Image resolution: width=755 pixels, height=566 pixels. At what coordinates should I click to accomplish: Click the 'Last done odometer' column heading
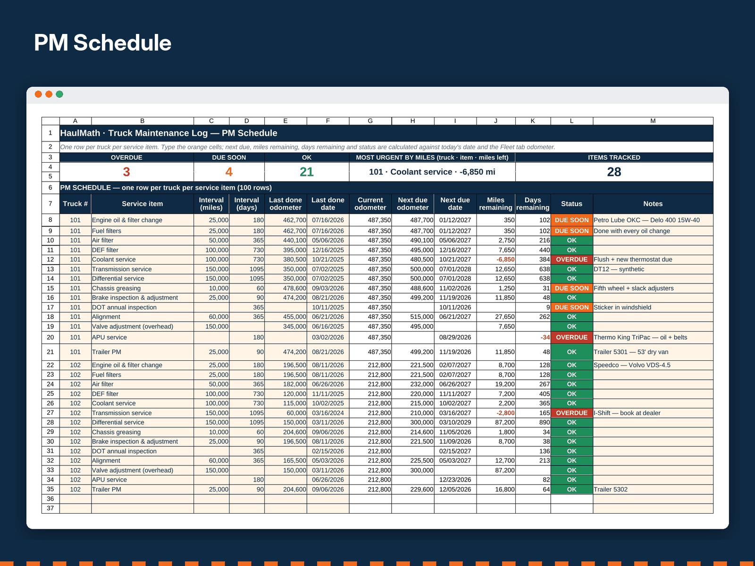[x=285, y=204]
